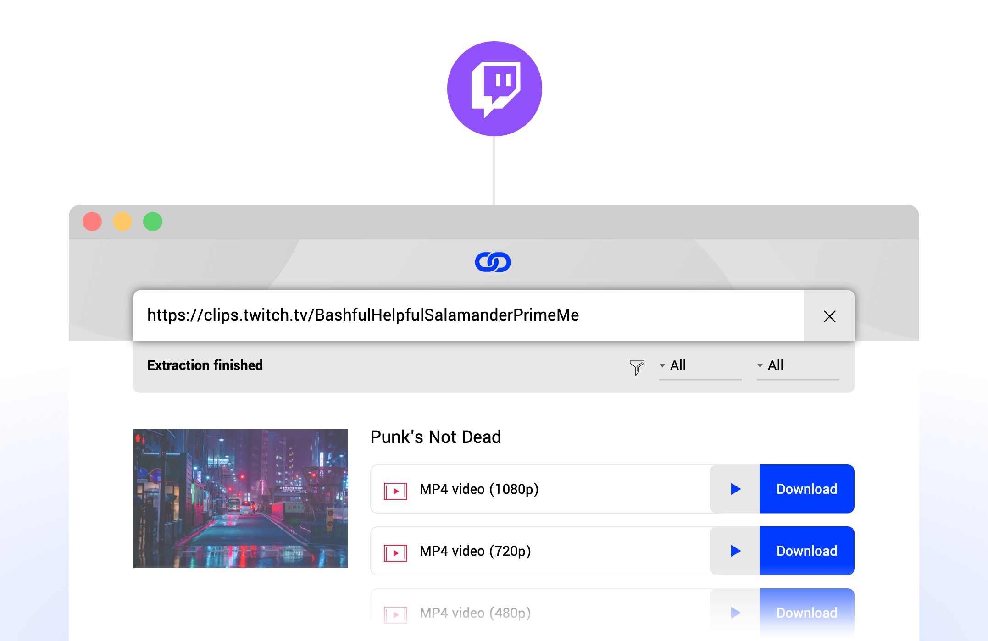Download the MP4 video (720p)
The height and width of the screenshot is (641, 988).
point(807,551)
